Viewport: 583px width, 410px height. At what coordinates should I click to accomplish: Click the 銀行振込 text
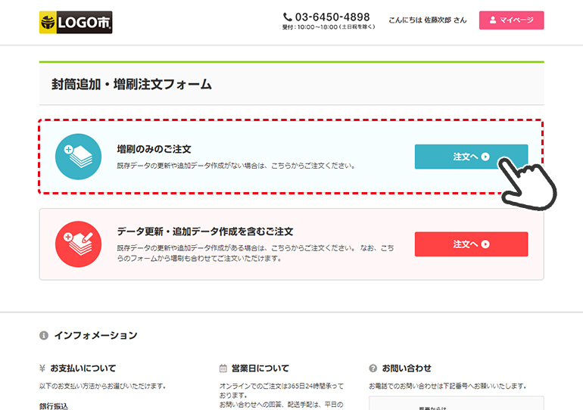pyautogui.click(x=54, y=406)
